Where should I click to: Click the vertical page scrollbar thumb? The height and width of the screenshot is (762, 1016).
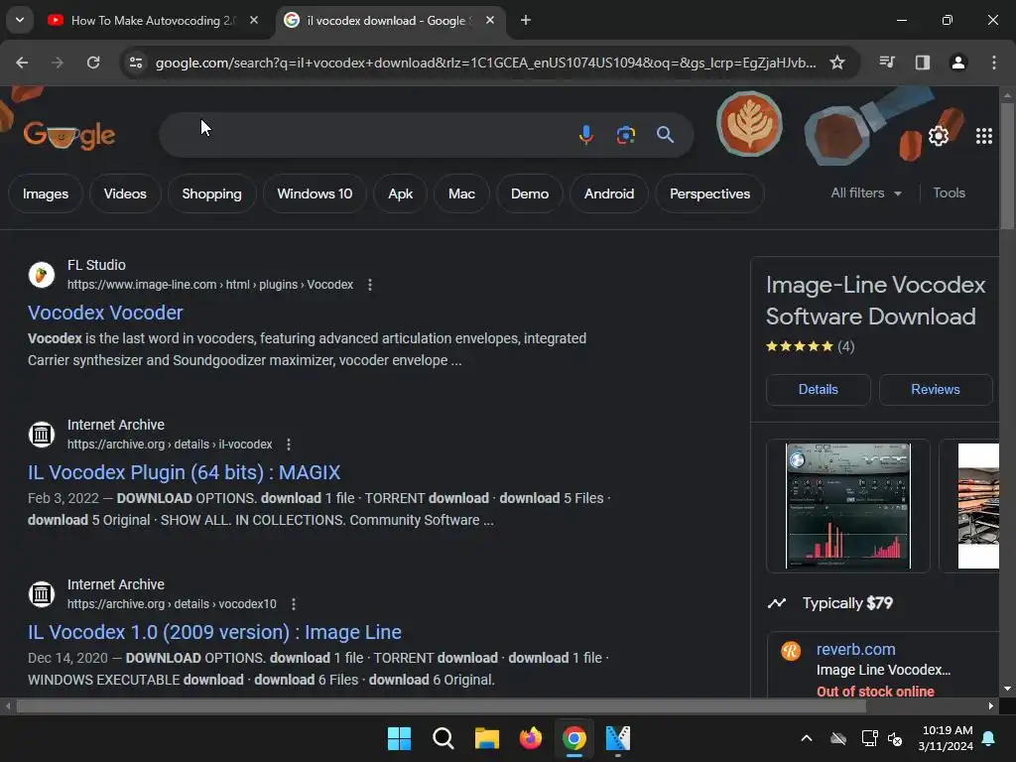tap(1007, 166)
